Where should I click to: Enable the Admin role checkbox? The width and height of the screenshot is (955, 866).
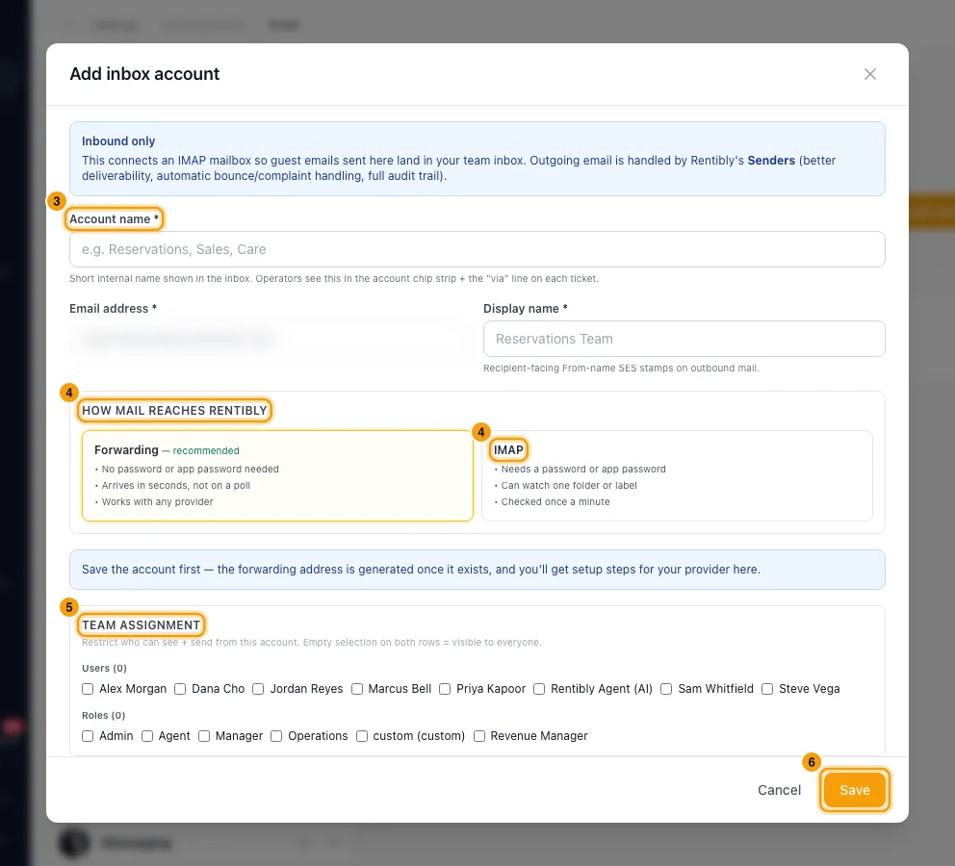tap(88, 736)
